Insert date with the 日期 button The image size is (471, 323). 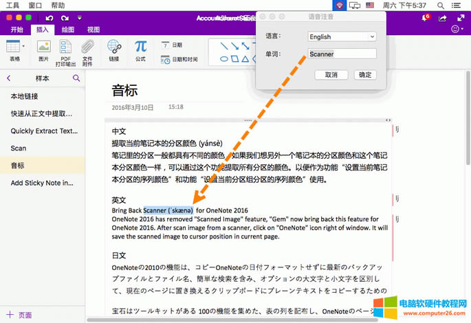pos(173,45)
